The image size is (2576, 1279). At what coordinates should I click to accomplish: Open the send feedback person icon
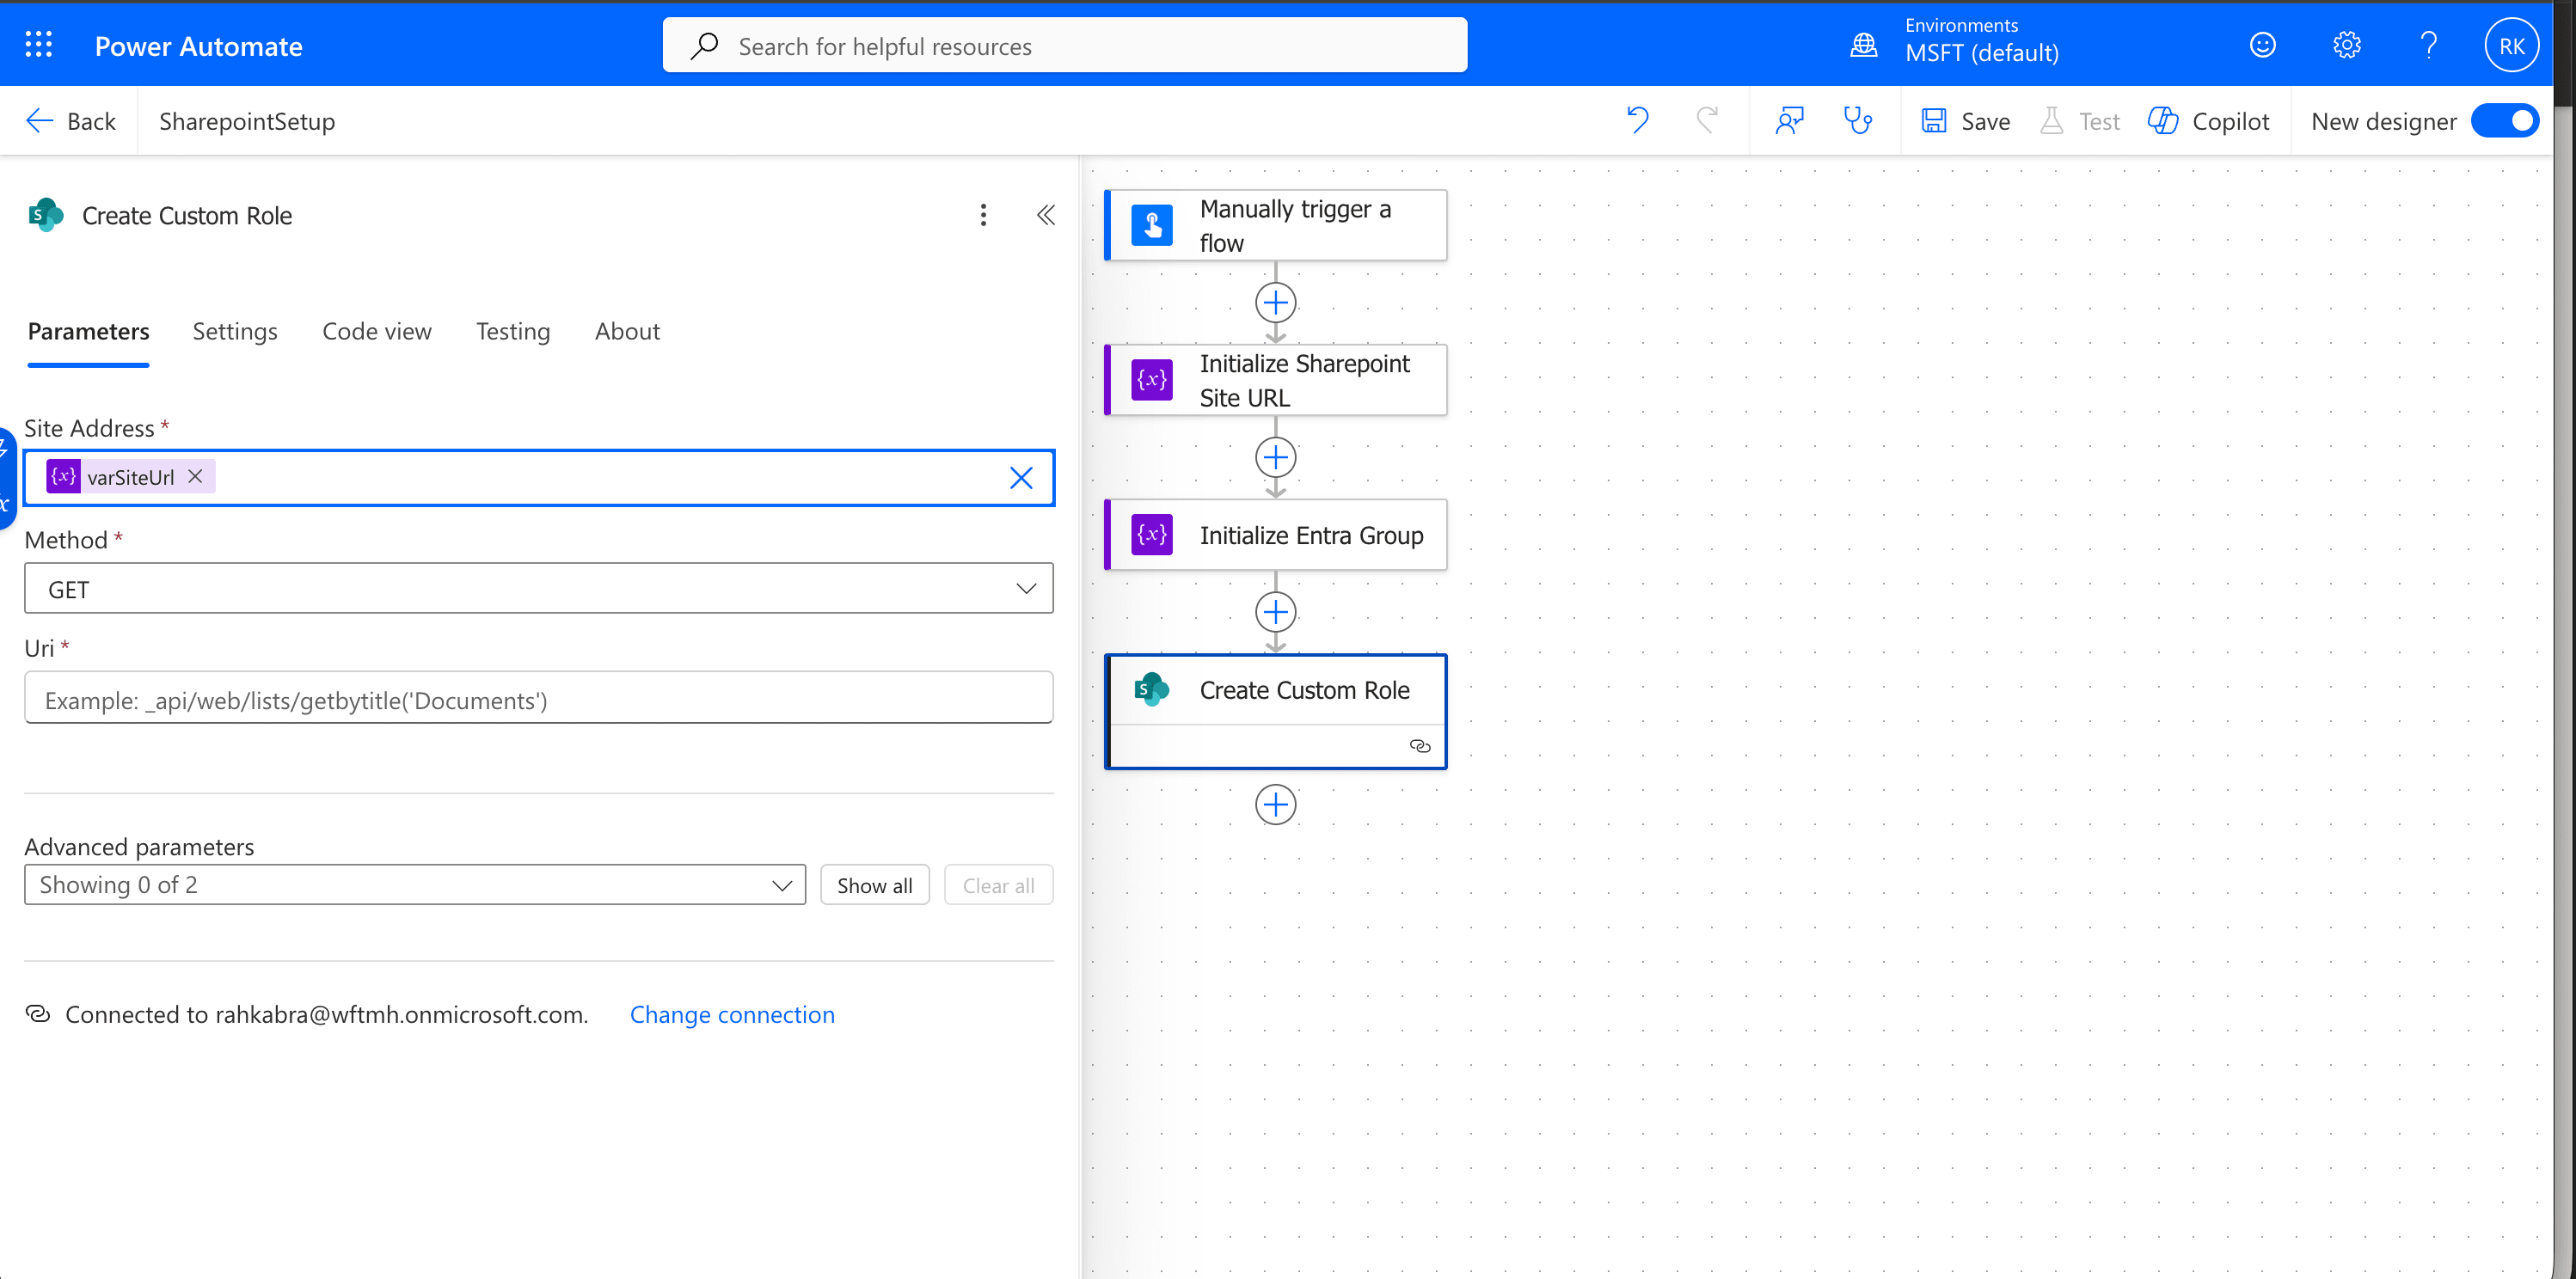click(x=1789, y=121)
